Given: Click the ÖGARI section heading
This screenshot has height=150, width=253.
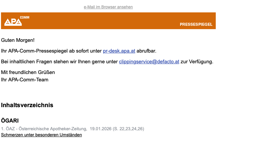Looking at the screenshot, I should click(x=10, y=121).
